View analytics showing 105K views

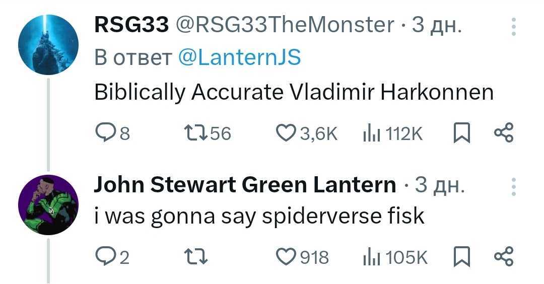point(371,257)
